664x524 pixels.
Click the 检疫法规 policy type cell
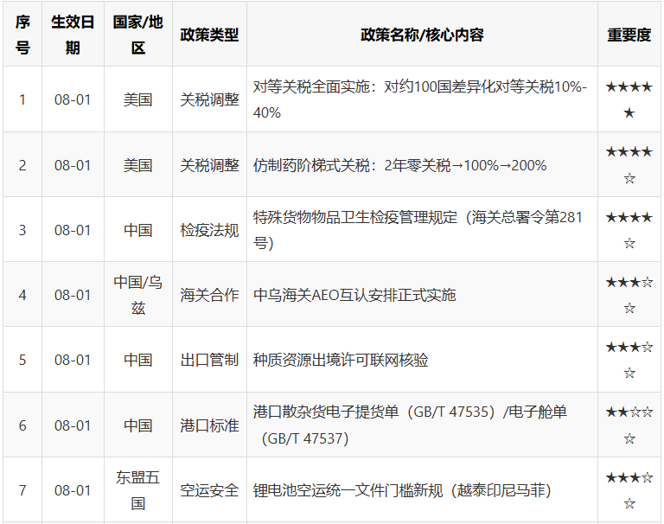coord(209,230)
